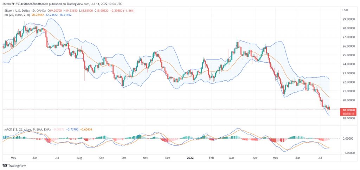The height and width of the screenshot is (170, 360).
Task: Click the 2022 year marker on time axis
Action: pyautogui.click(x=189, y=159)
